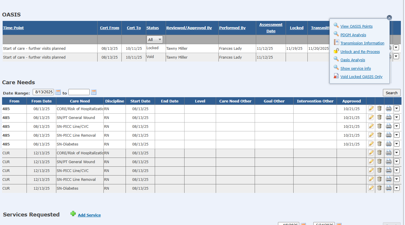Choose View OASIS Points from the popup
The width and height of the screenshot is (405, 225).
point(356,27)
